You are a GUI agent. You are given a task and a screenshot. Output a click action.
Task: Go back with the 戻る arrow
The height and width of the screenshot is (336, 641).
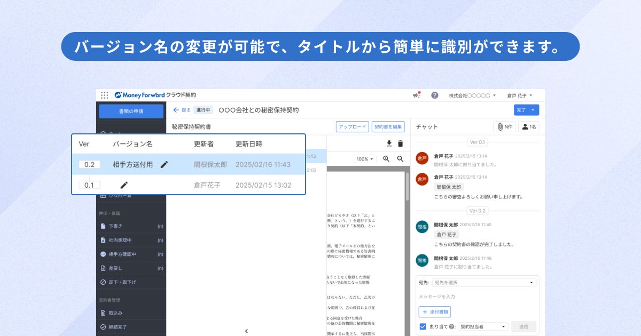pos(182,110)
